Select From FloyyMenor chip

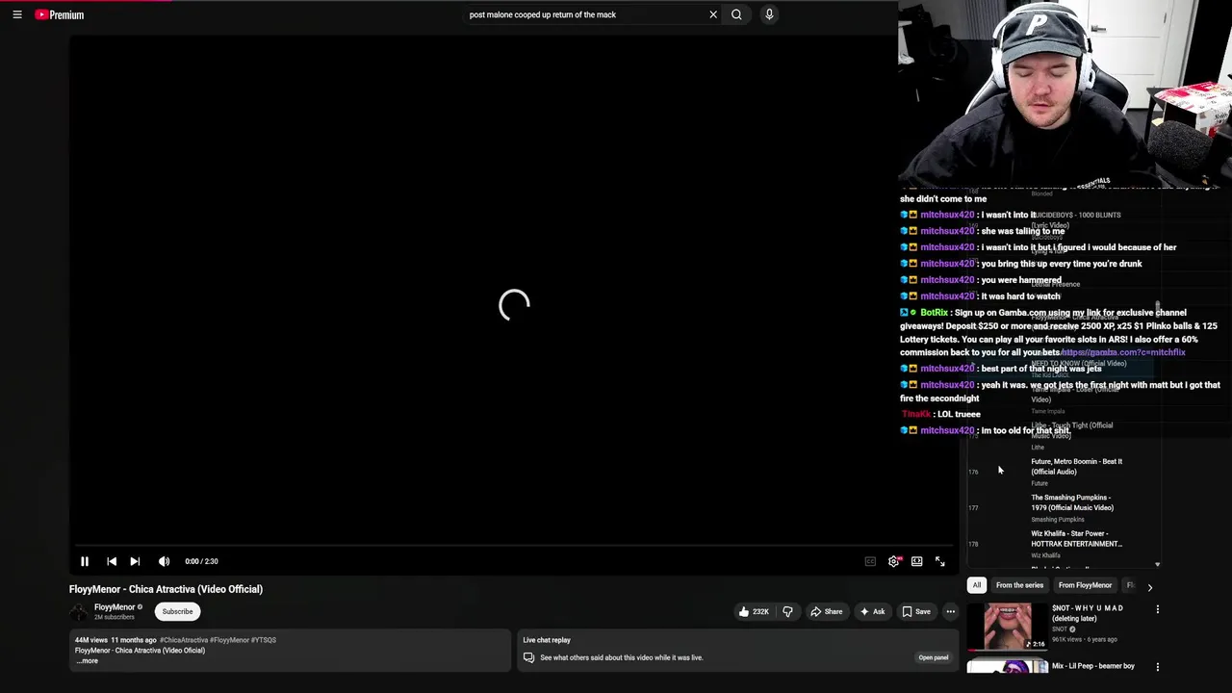pos(1085,585)
